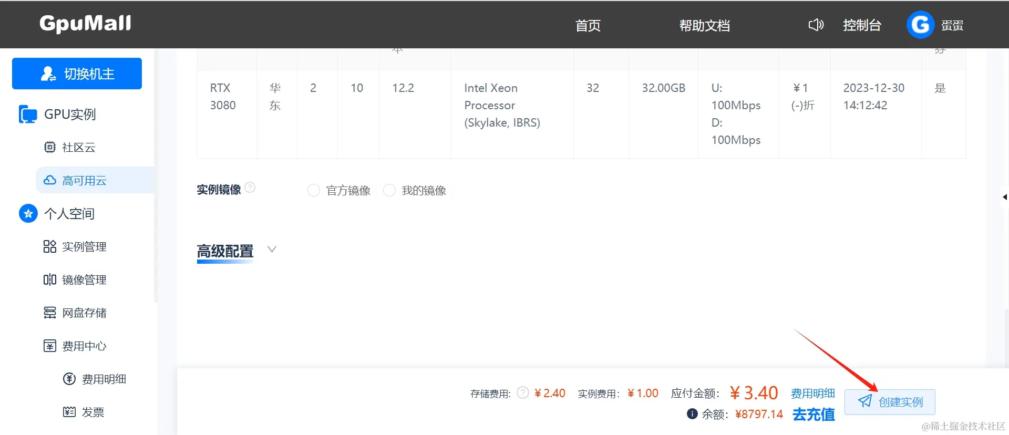The height and width of the screenshot is (435, 1009).
Task: Click the 发票 invoice icon
Action: (69, 412)
